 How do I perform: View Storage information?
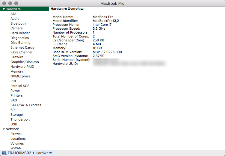pyautogui.click(x=17, y=115)
